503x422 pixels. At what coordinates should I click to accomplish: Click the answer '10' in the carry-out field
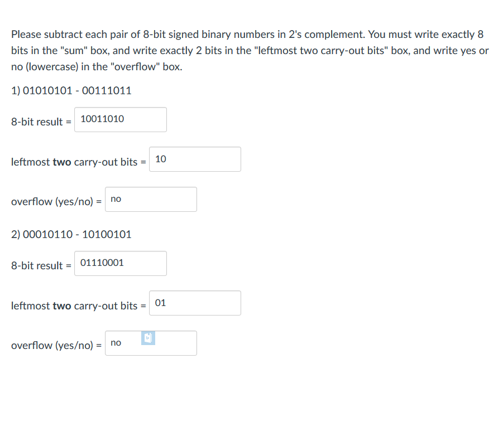[x=161, y=159]
